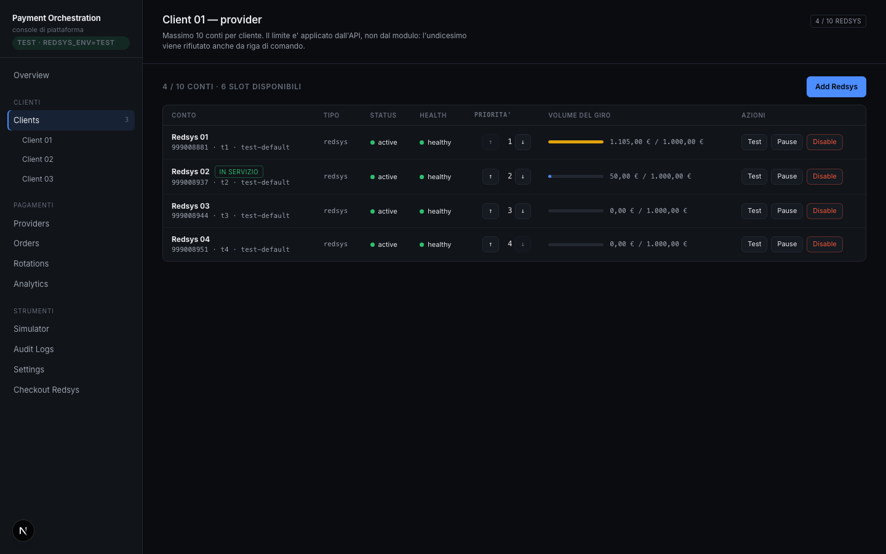Viewport: 886px width, 554px height.
Task: Disable the Redsys 01 account
Action: (x=824, y=142)
